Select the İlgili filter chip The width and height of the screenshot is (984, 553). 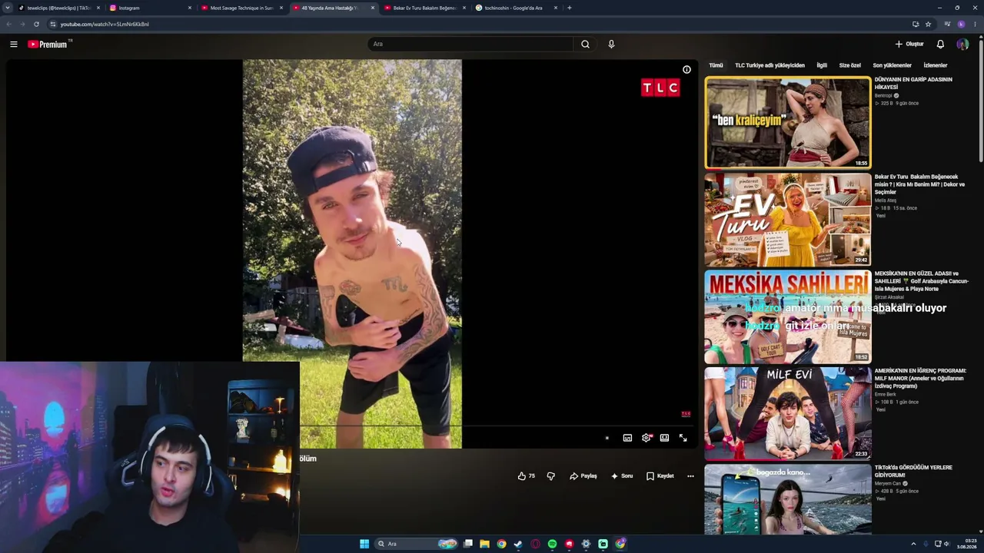tap(822, 66)
